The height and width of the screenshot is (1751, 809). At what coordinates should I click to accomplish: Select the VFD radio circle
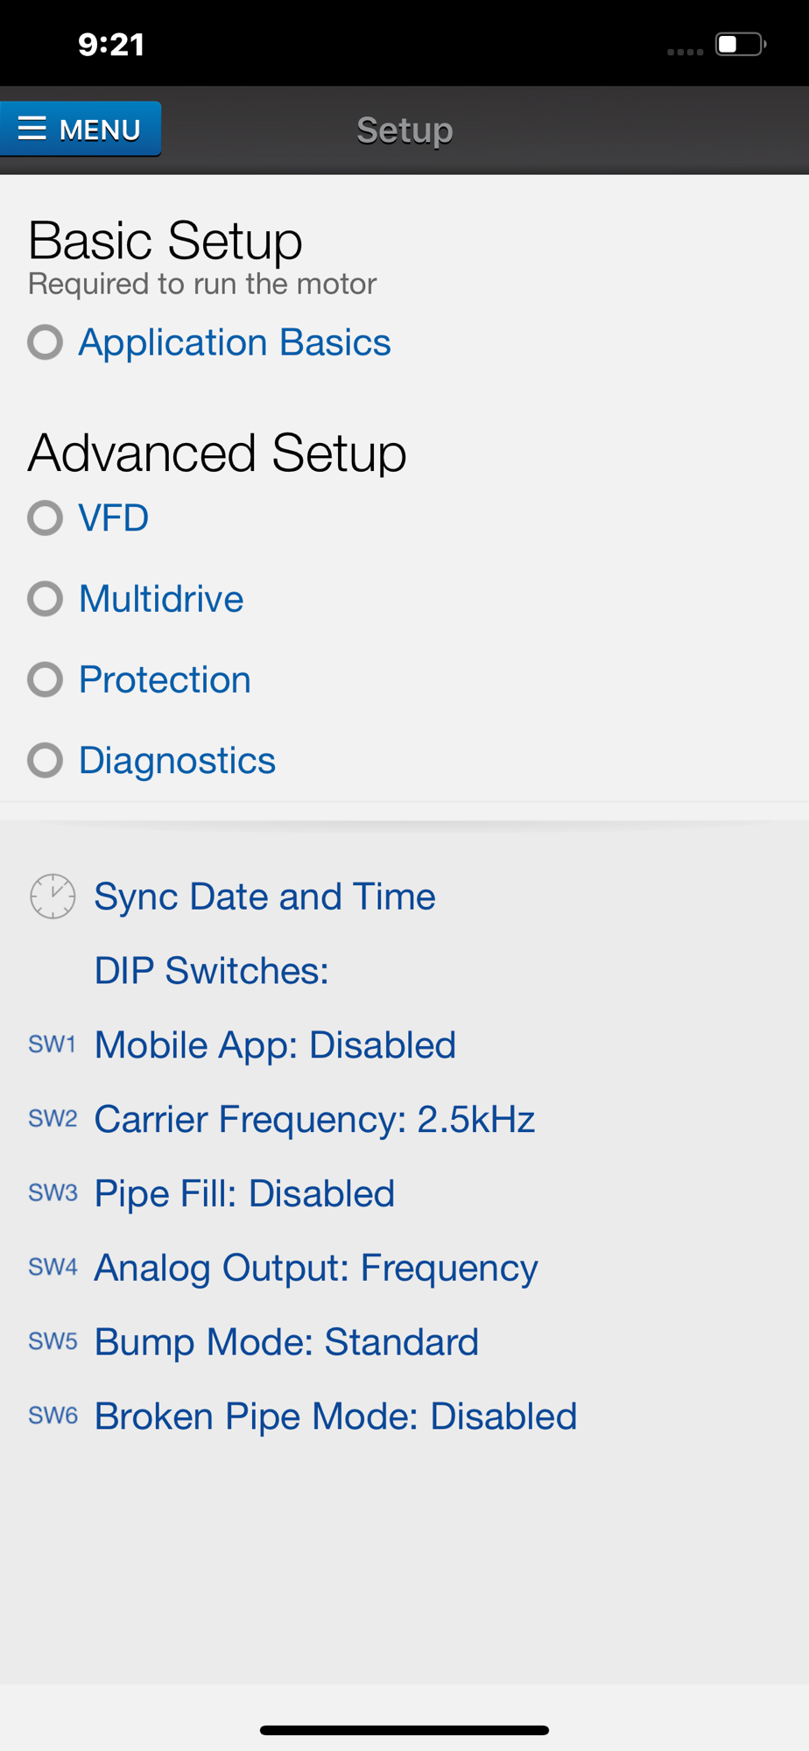tap(46, 518)
